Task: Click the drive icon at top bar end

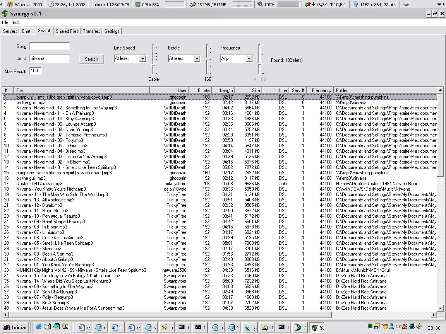Action: coord(406,4)
